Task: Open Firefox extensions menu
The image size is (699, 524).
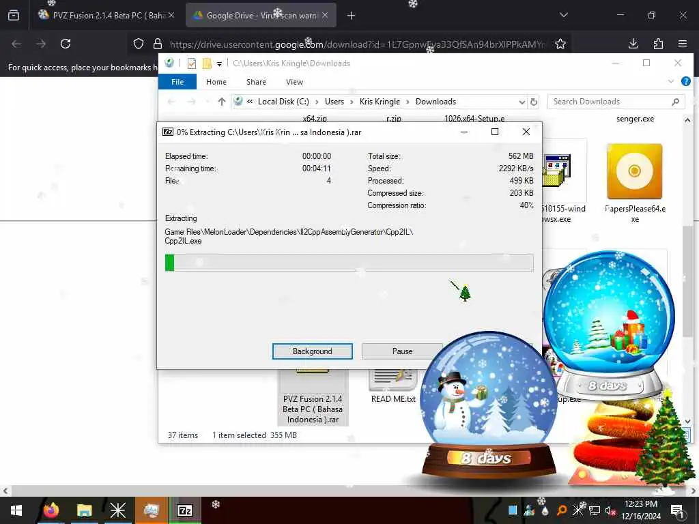Action: pos(659,44)
